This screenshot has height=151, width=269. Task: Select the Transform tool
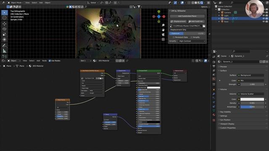[x=5, y=39]
